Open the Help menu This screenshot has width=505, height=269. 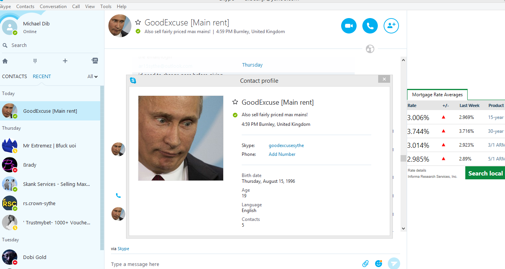click(x=121, y=7)
